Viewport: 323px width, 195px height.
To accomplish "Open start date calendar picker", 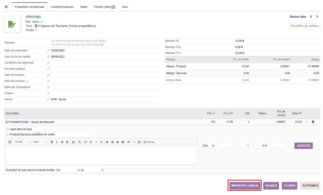I will (x=79, y=170).
